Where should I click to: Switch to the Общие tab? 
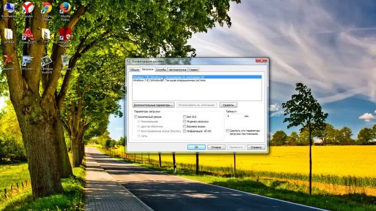click(x=135, y=70)
